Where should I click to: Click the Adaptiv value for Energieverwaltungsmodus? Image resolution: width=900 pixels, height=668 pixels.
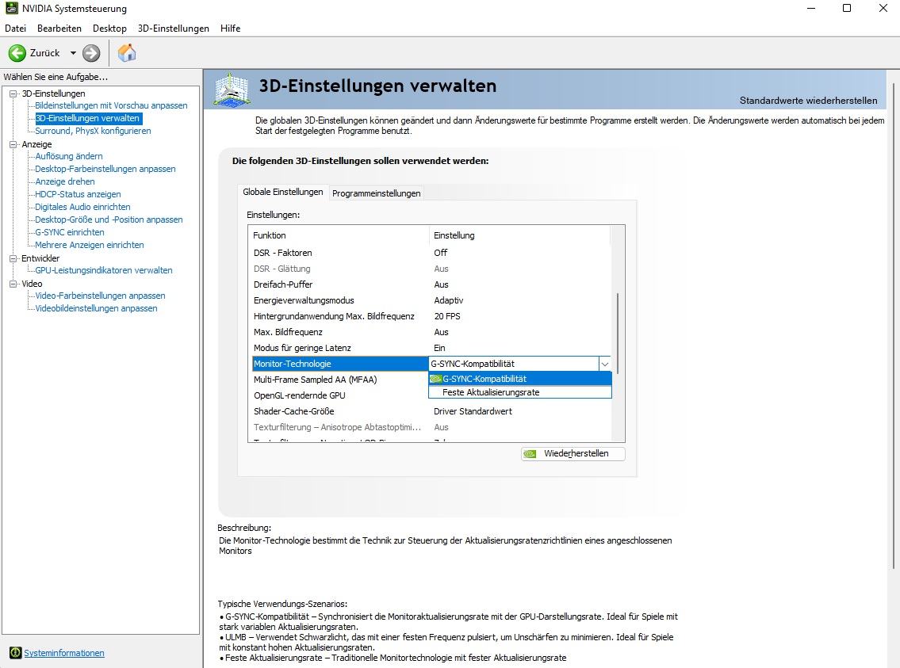(448, 300)
